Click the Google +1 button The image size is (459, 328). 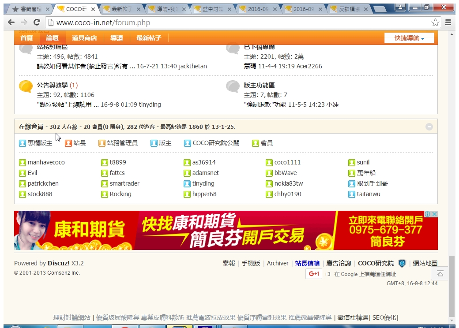pyautogui.click(x=314, y=274)
